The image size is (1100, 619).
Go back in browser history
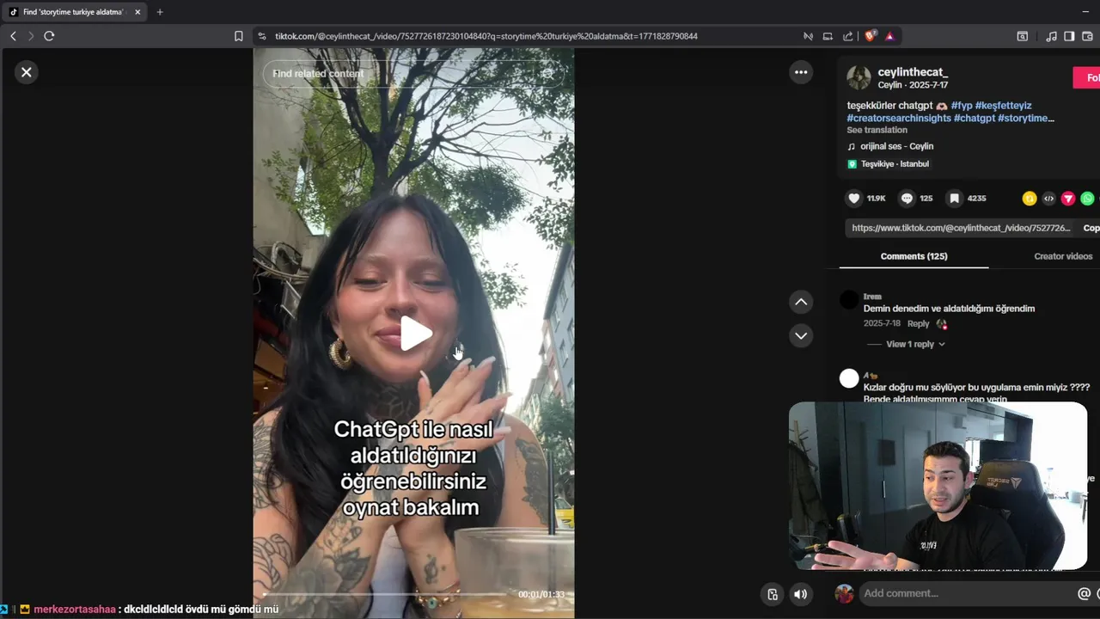pyautogui.click(x=13, y=36)
